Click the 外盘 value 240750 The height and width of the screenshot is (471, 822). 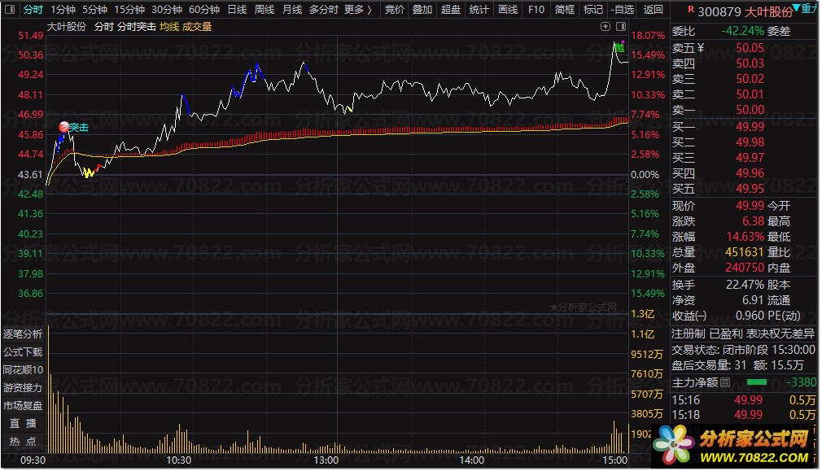point(745,268)
